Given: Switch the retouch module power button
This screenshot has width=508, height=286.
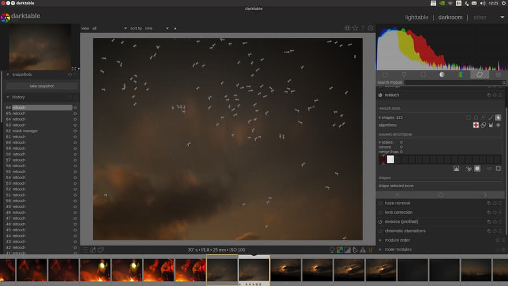Looking at the screenshot, I should pyautogui.click(x=380, y=95).
